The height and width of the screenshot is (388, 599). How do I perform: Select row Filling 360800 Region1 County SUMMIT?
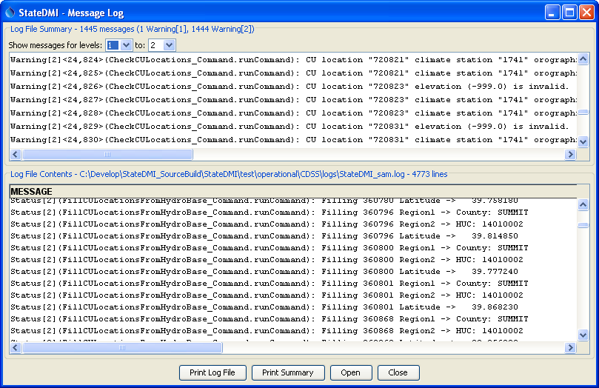pos(293,248)
